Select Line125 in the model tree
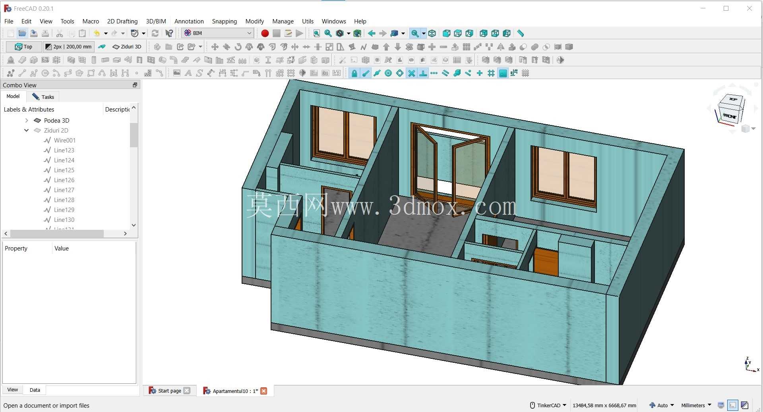This screenshot has width=763, height=412. [64, 170]
